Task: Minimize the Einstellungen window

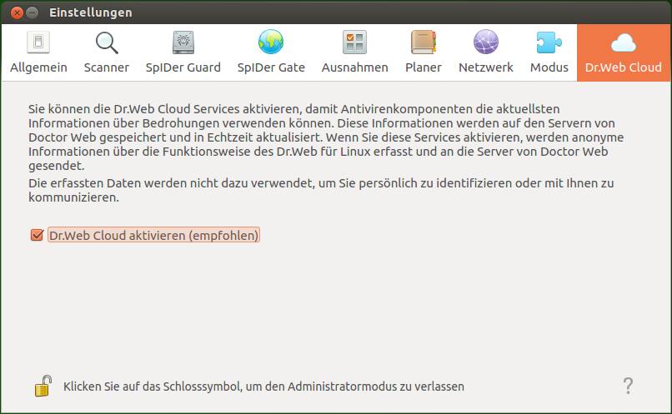Action: pyautogui.click(x=33, y=12)
